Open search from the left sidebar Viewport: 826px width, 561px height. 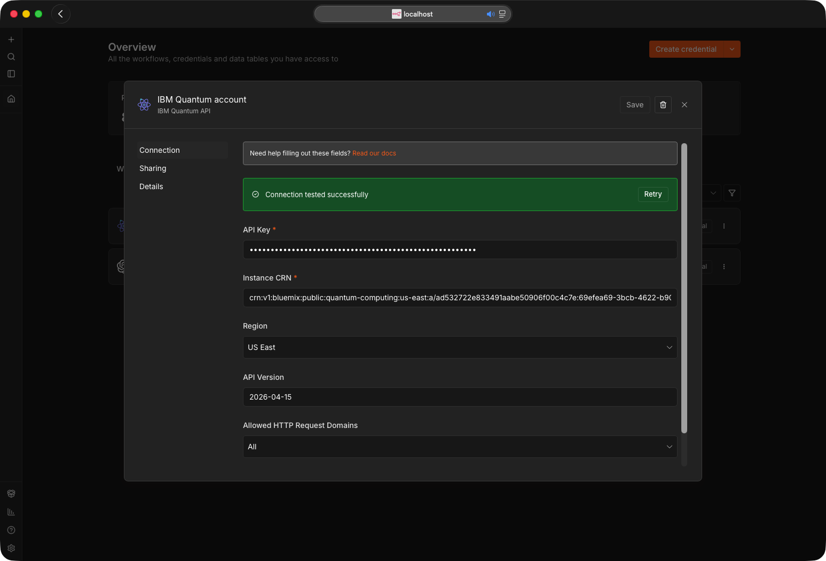tap(11, 57)
